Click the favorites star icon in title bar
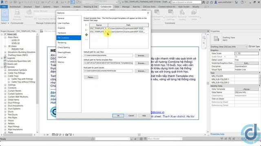This screenshot has width=261, height=146. coord(211,2)
